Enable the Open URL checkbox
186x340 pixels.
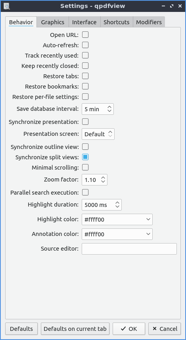pyautogui.click(x=85, y=35)
